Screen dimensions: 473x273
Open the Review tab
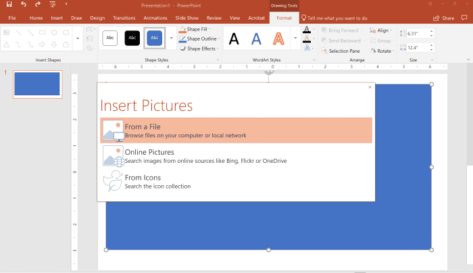click(x=214, y=18)
